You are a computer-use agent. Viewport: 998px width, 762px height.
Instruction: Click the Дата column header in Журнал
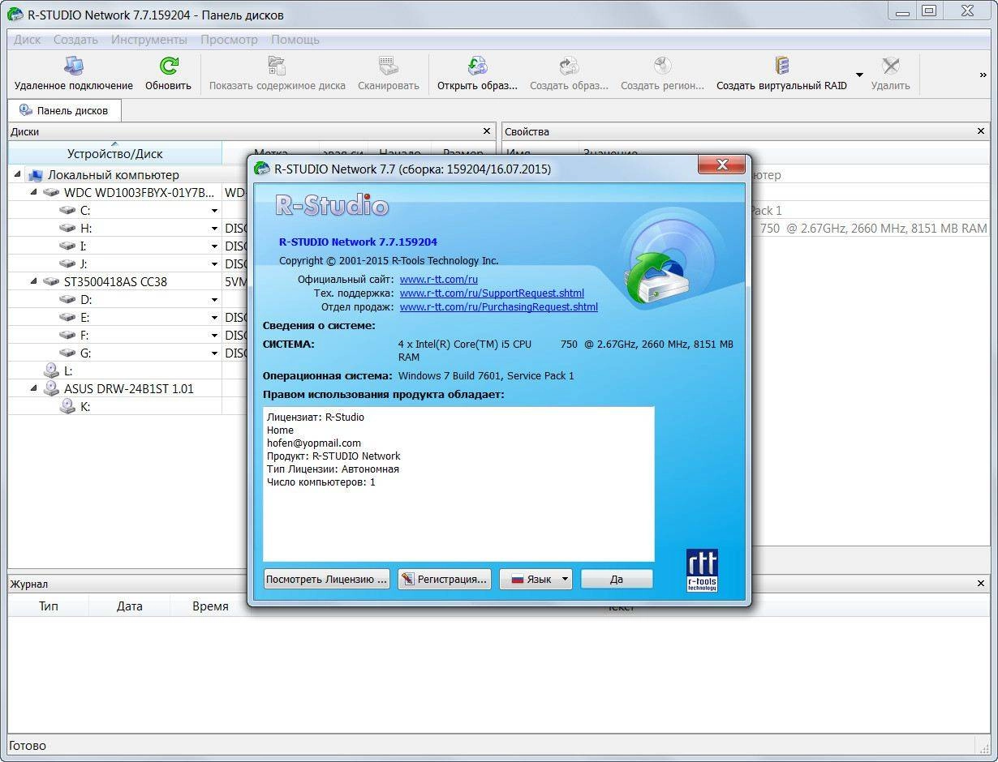point(129,606)
